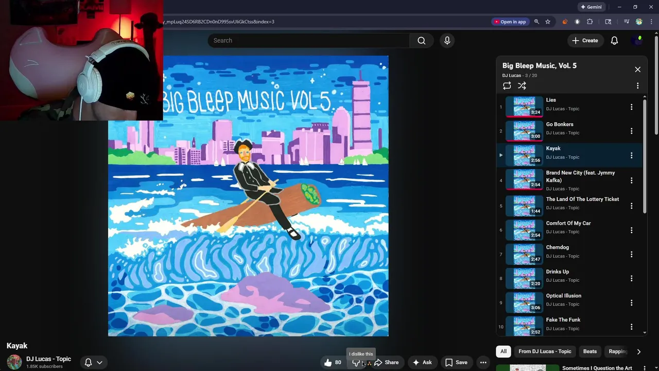Focus the YouTube search field
The width and height of the screenshot is (659, 371).
309,41
